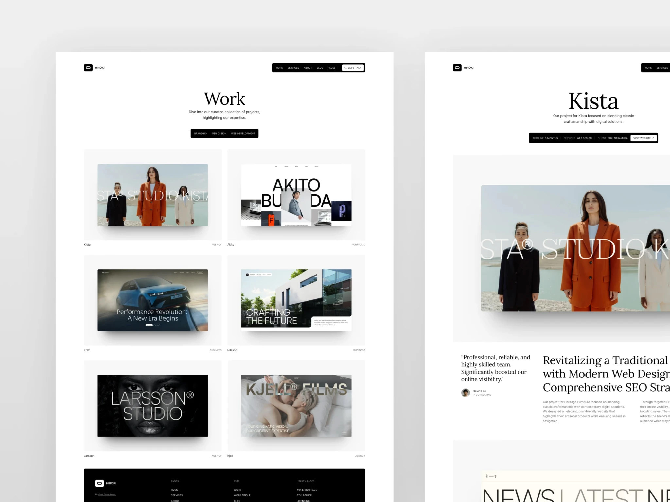Filter projects by Web Design
Viewport: 670px width, 502px height.
coord(219,133)
